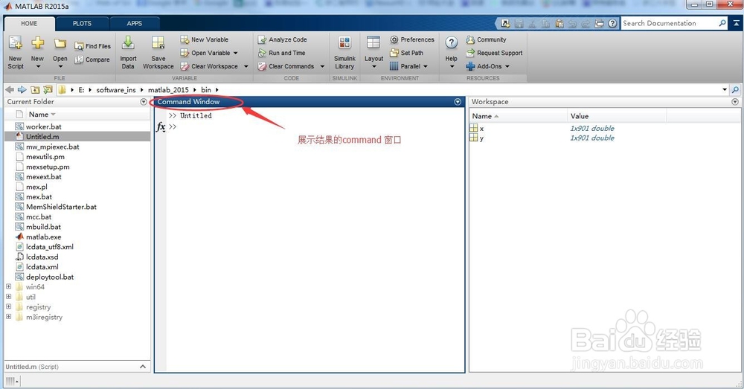Click software_ins in the address path
This screenshot has height=389, width=744.
[116, 90]
